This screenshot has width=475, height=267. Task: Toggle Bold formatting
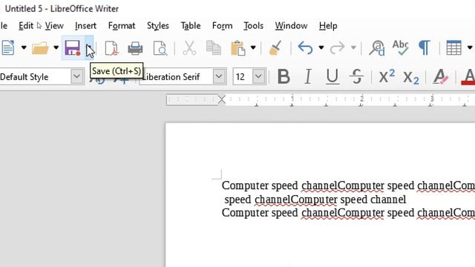284,76
